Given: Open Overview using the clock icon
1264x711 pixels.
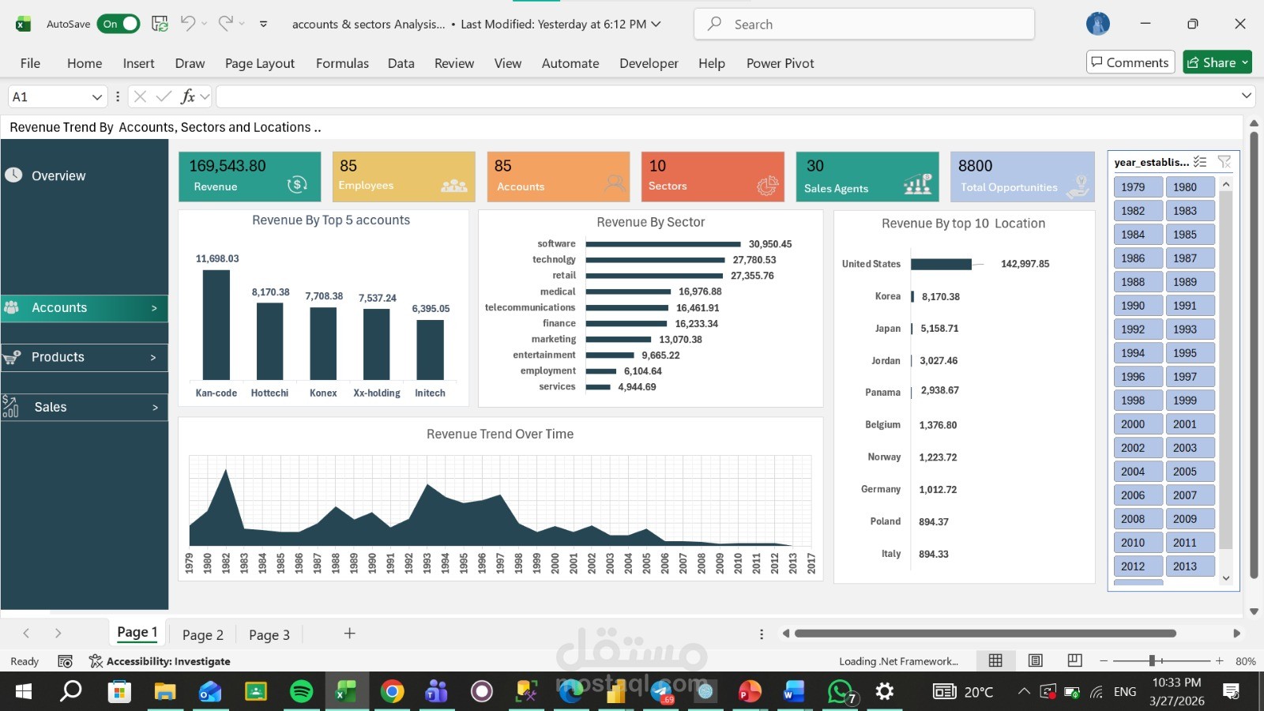Looking at the screenshot, I should click(13, 175).
